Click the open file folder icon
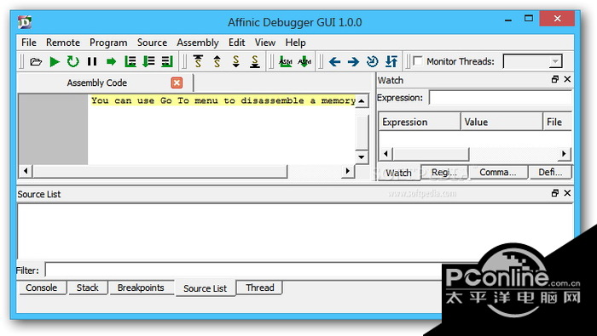 (x=36, y=61)
